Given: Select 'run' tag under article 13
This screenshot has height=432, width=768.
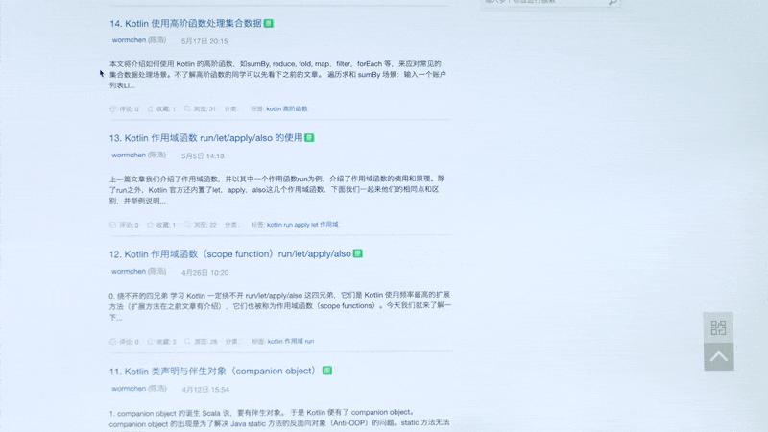Looking at the screenshot, I should (287, 225).
